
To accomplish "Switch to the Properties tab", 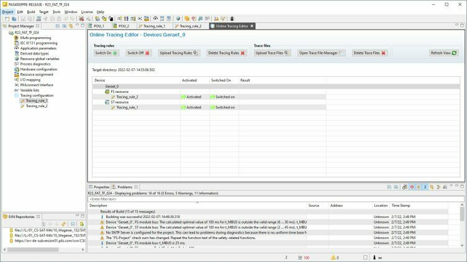I will [x=101, y=186].
